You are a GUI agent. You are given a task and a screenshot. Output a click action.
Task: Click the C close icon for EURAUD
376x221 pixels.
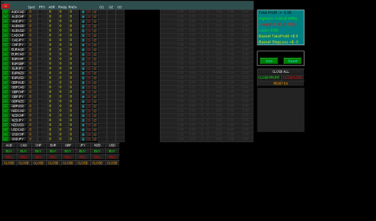(x=95, y=50)
